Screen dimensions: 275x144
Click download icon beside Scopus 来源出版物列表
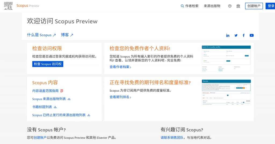[x=69, y=99]
